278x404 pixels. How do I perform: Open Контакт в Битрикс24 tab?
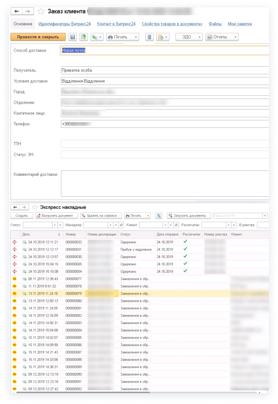click(x=116, y=24)
